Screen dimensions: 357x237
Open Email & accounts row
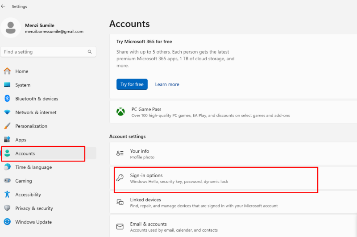[233, 227]
